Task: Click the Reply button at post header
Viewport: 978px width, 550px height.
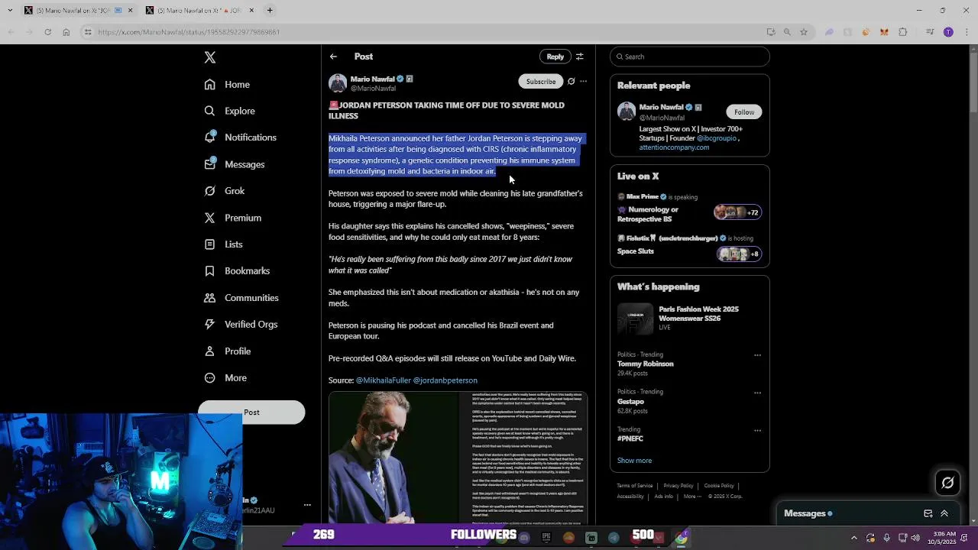Action: (555, 57)
